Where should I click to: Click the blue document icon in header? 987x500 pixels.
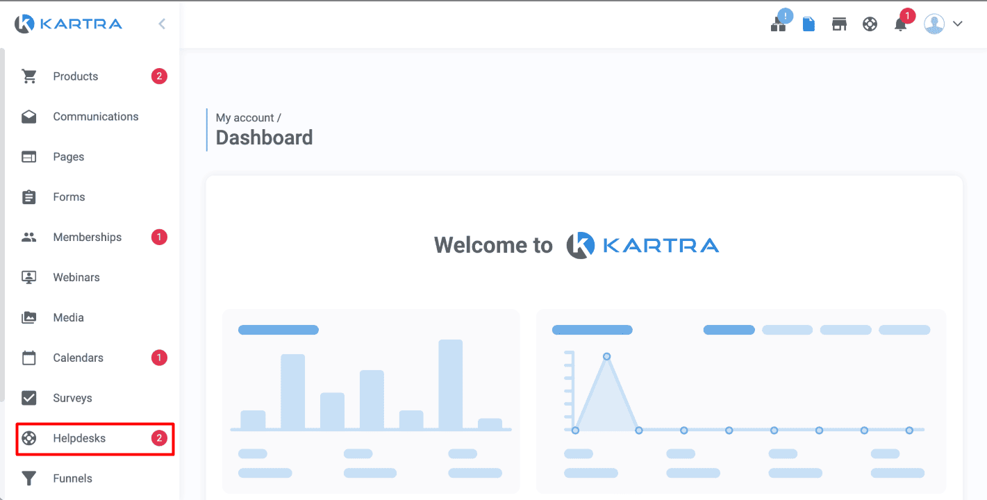[x=808, y=24]
